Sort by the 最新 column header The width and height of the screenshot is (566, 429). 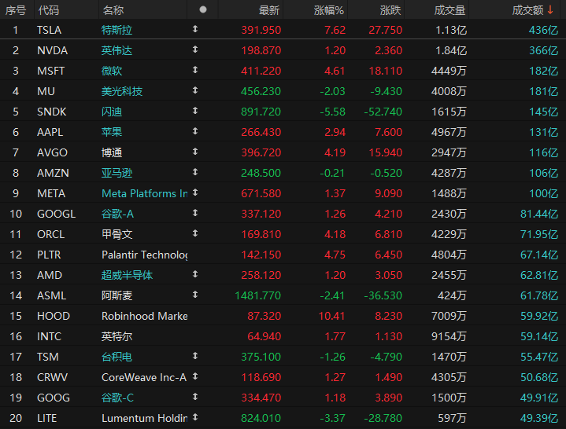(269, 10)
